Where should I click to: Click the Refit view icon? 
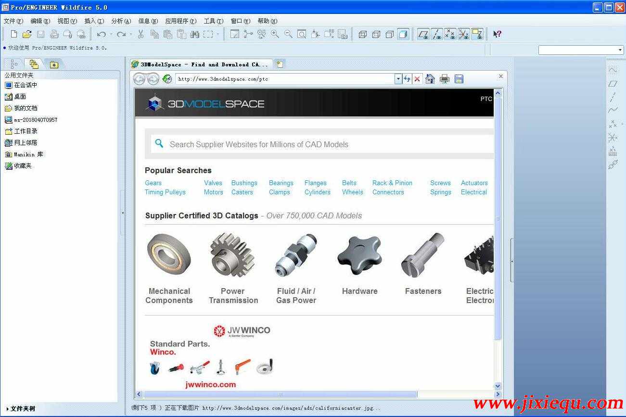point(302,34)
